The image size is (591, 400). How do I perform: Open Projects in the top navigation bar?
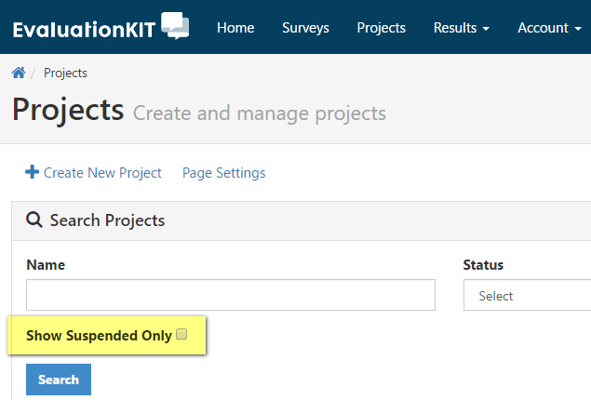[x=381, y=28]
